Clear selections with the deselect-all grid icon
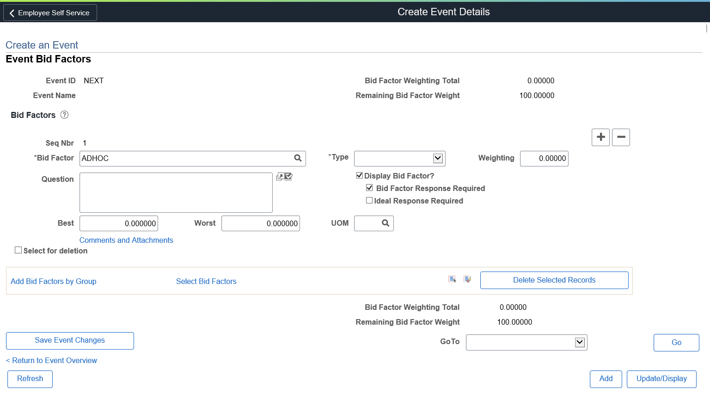This screenshot has height=419, width=710. (467, 279)
